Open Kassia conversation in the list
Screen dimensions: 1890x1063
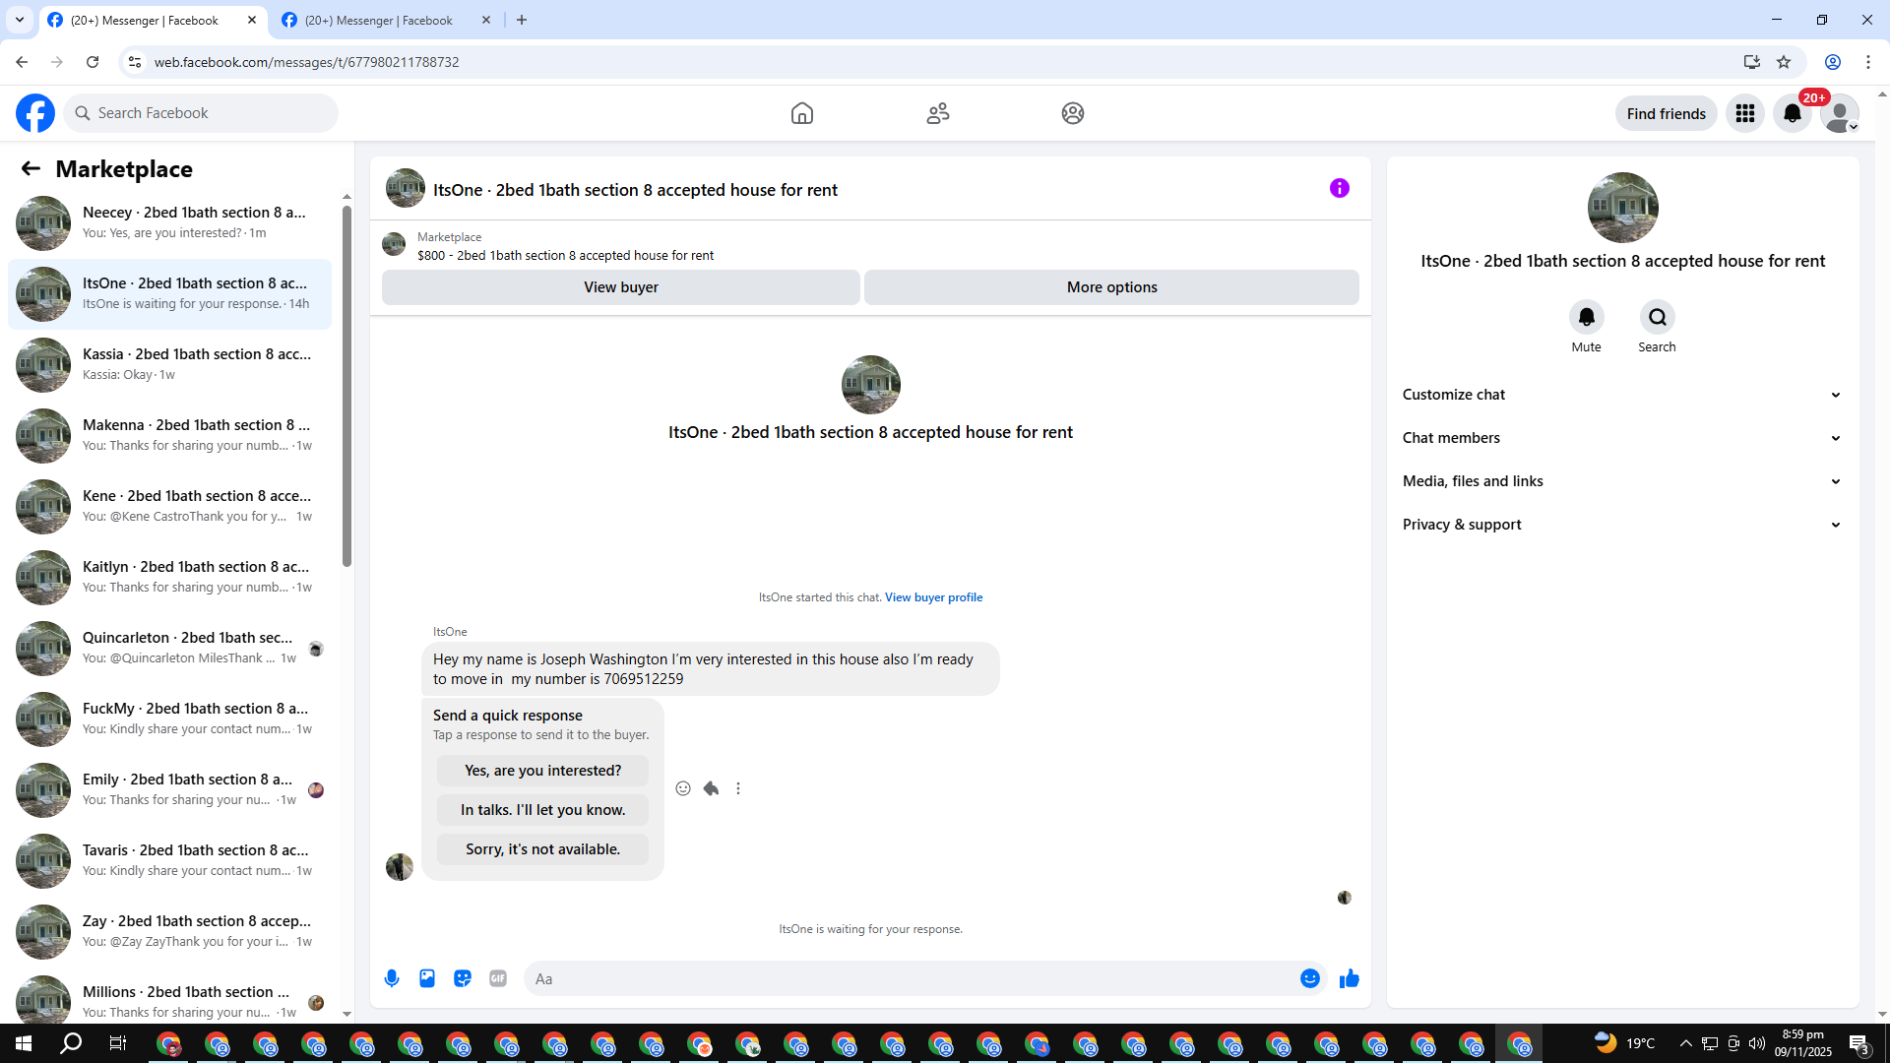169,365
